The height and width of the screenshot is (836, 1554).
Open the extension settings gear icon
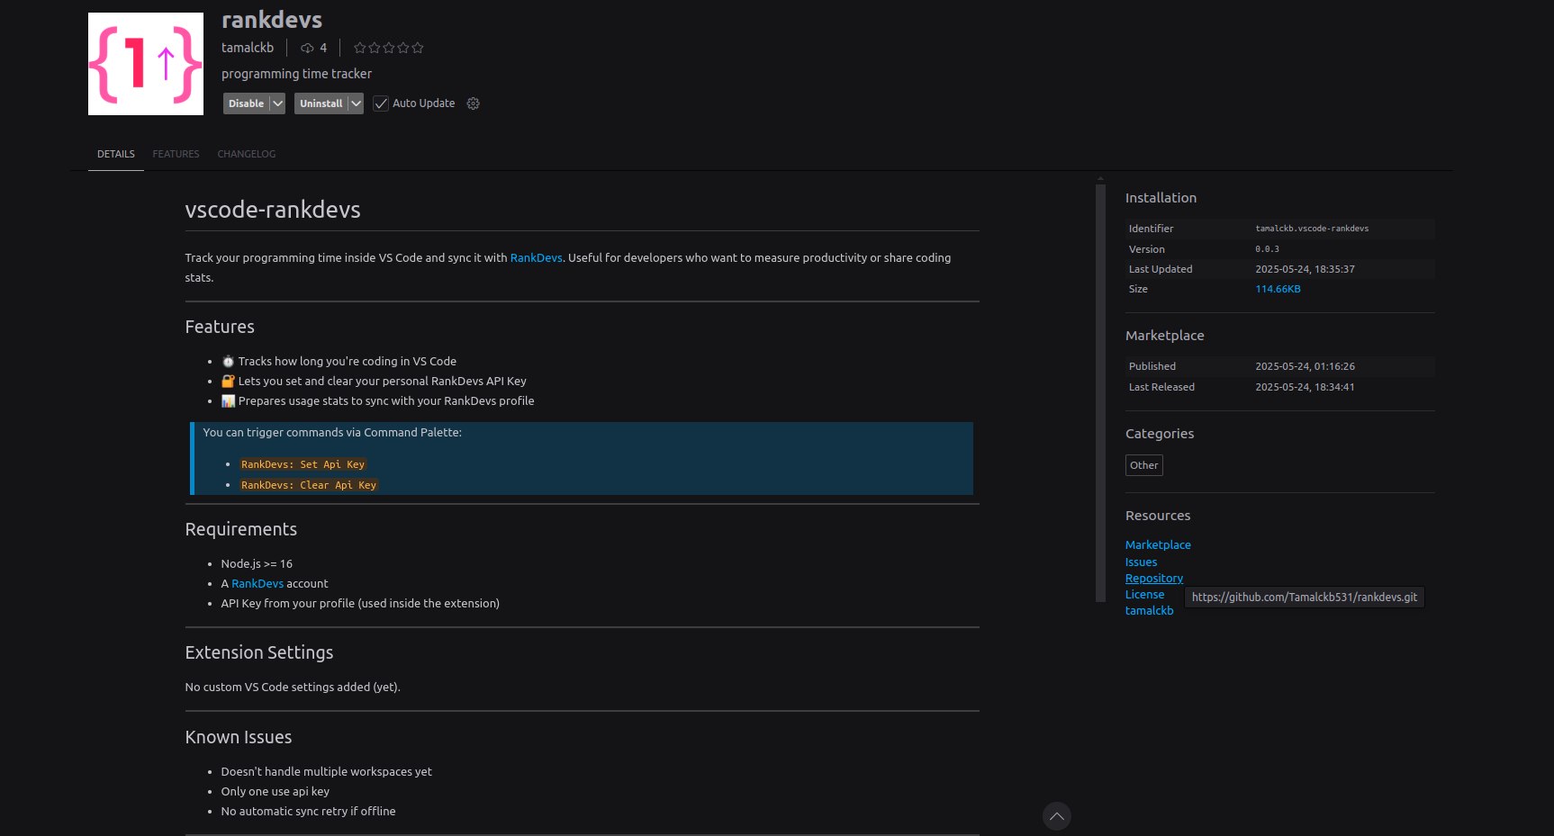pos(473,103)
